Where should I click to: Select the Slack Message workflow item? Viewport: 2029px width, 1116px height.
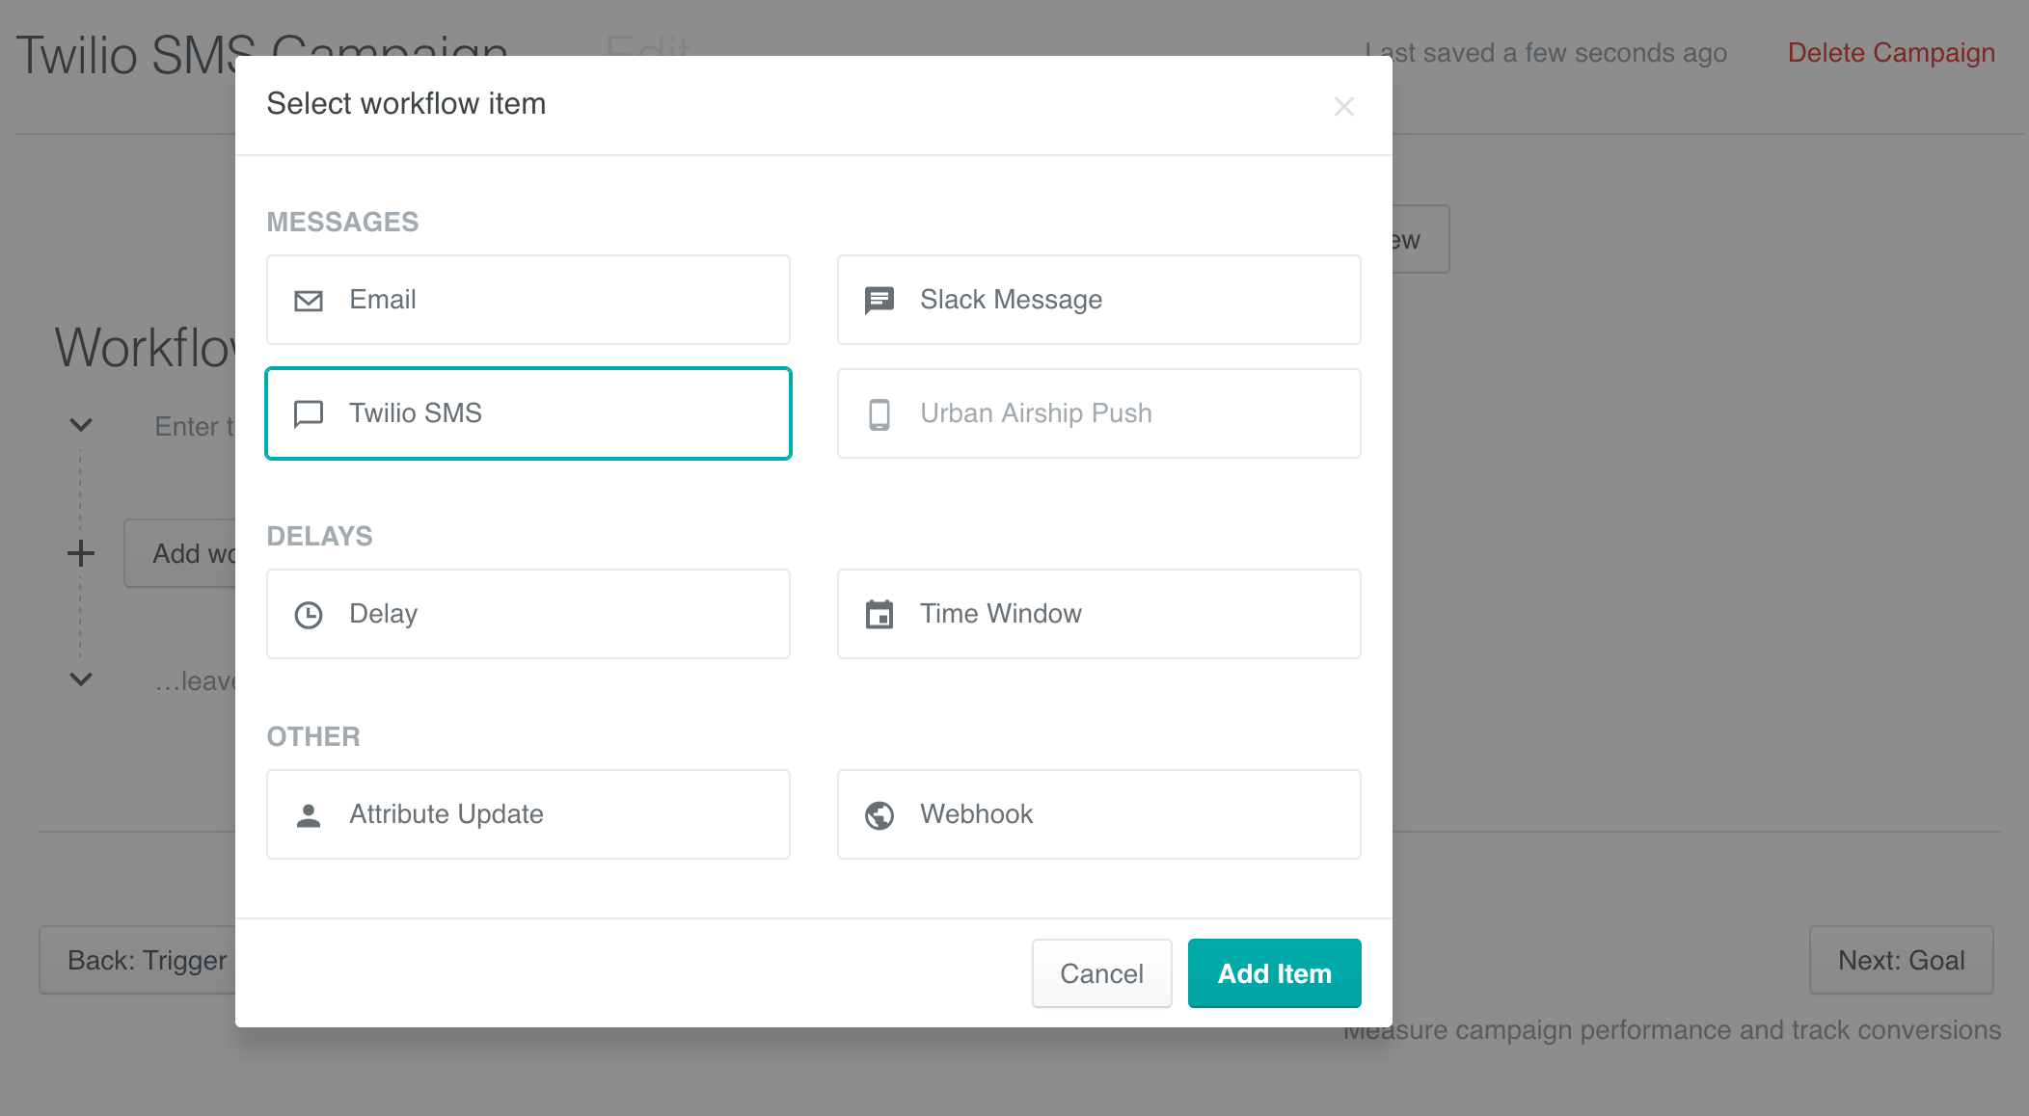[1098, 300]
